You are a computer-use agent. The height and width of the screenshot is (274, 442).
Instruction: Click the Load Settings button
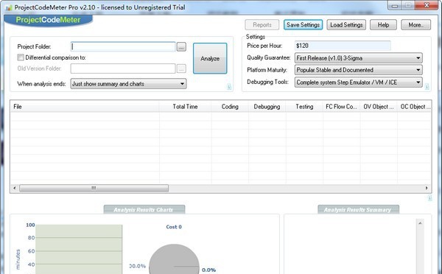click(346, 25)
